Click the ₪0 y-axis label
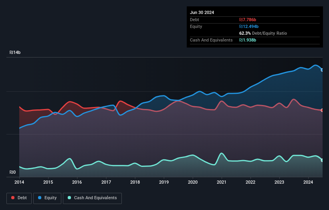The image size is (329, 210). tap(12, 172)
